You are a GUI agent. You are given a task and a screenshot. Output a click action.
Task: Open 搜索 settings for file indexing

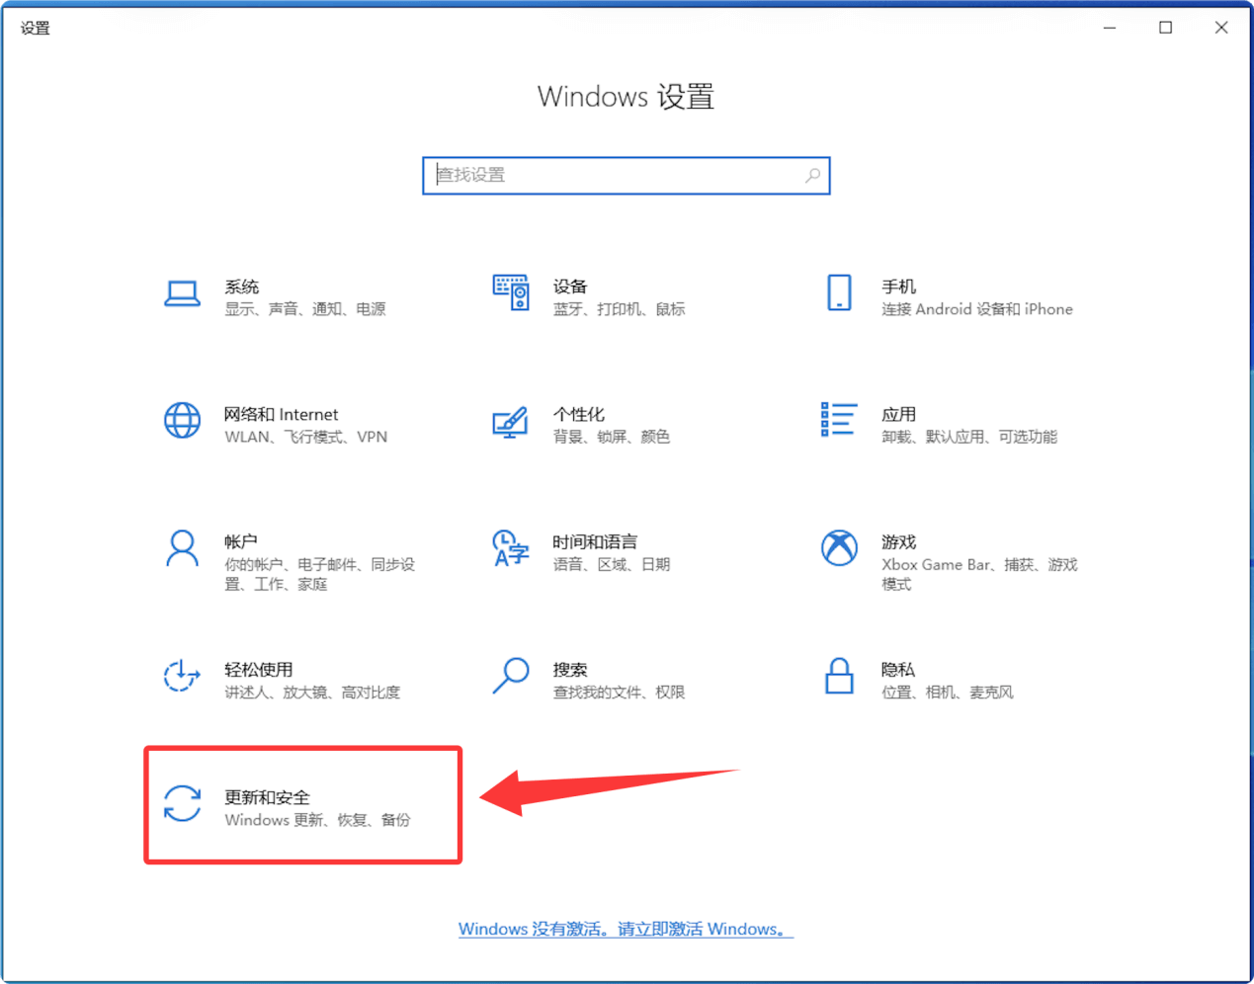[583, 680]
